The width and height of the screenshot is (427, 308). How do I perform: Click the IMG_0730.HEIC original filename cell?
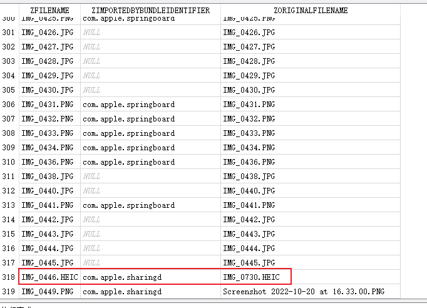click(x=311, y=277)
